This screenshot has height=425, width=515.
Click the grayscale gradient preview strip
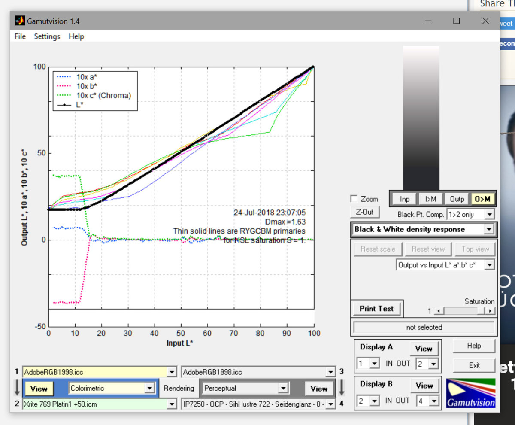421,117
